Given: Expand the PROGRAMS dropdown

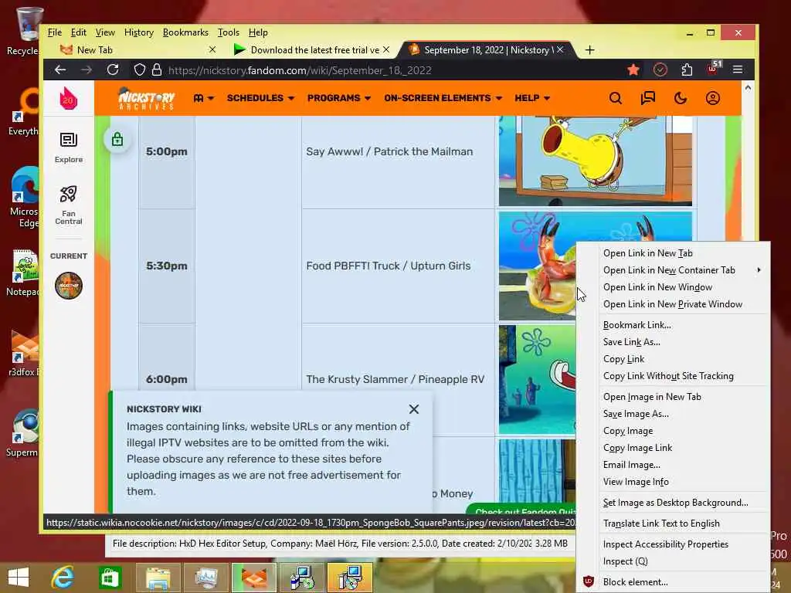Looking at the screenshot, I should [339, 98].
